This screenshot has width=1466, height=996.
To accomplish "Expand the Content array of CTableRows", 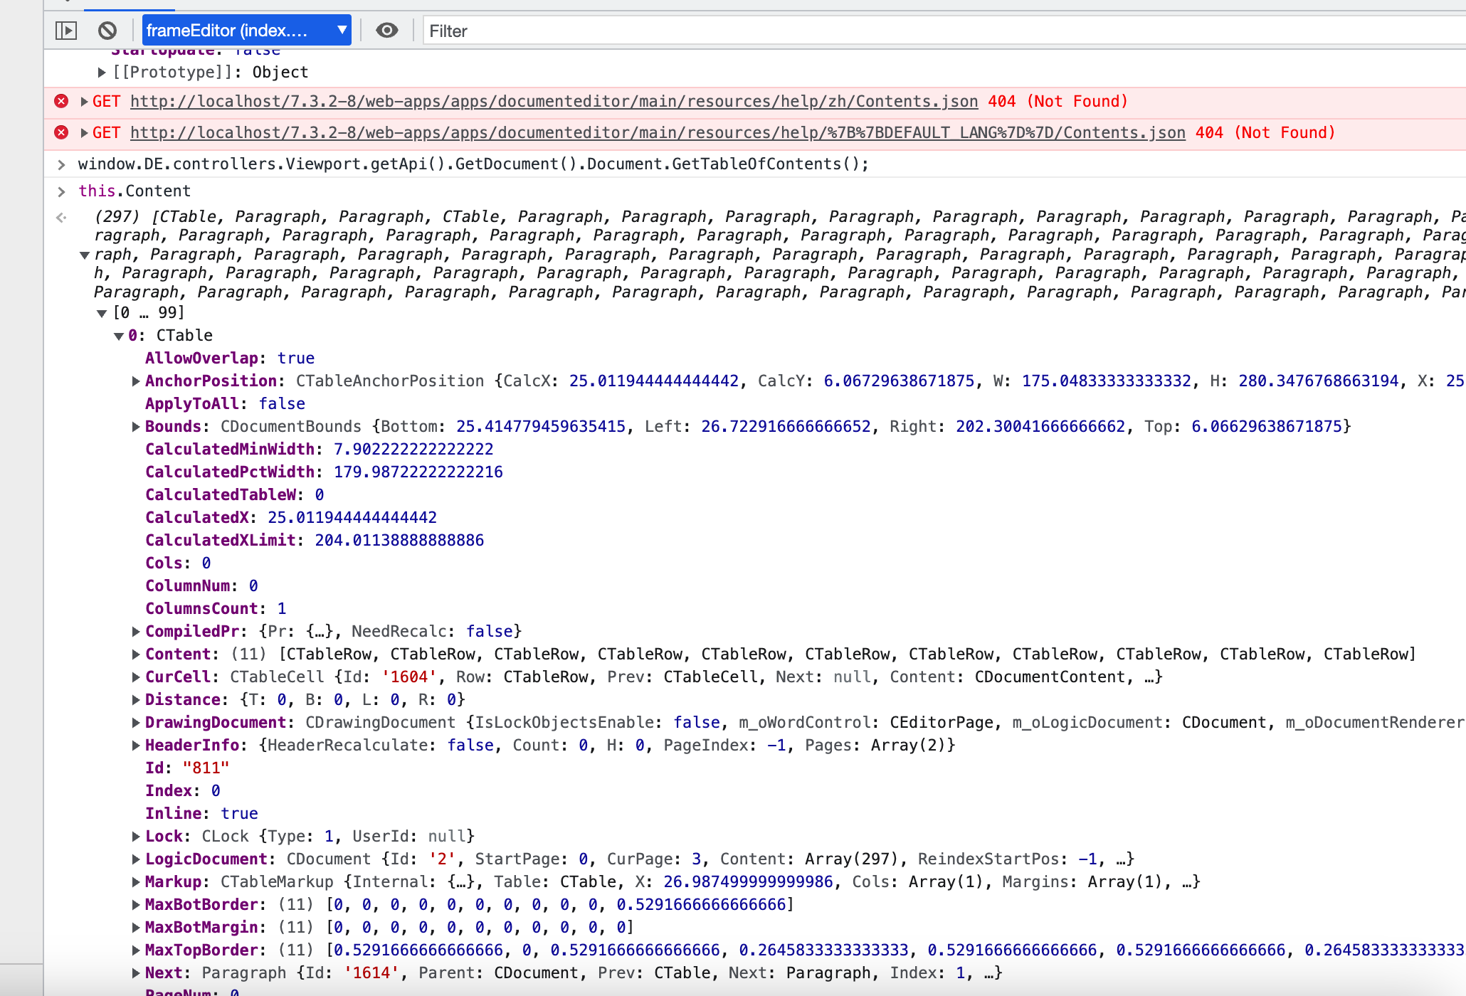I will (135, 654).
